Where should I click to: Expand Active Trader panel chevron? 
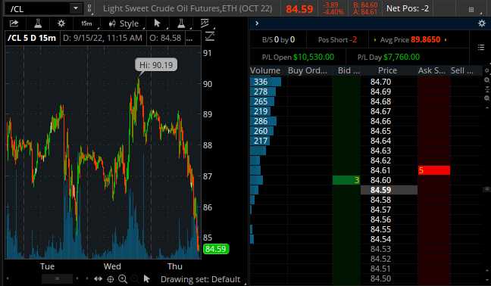(257, 23)
